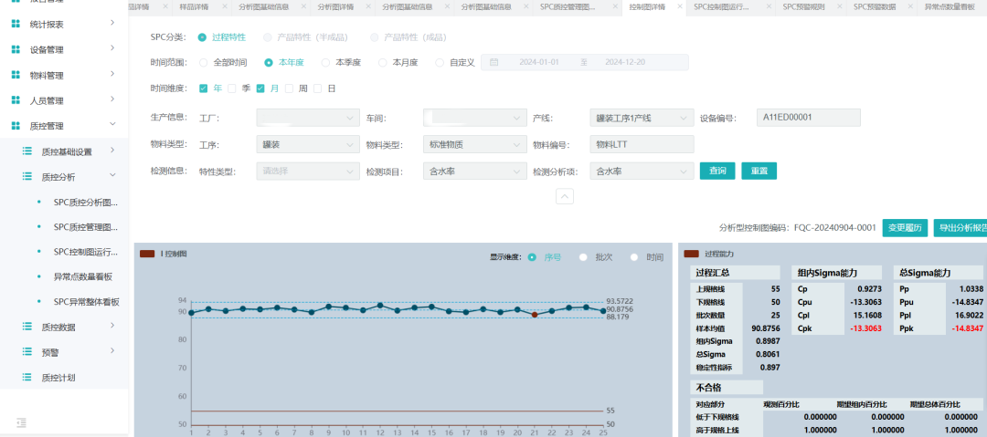Image resolution: width=987 pixels, height=437 pixels.
Task: Click the sidebar collapse icon at bottom
Action: pos(22,422)
